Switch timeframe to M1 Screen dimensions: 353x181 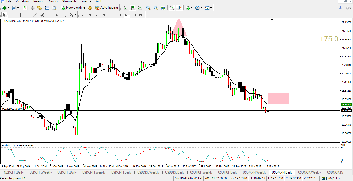click(83, 15)
